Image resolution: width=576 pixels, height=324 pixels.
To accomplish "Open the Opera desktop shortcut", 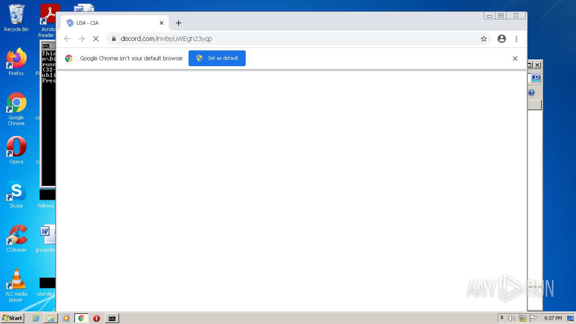I will coord(16,150).
